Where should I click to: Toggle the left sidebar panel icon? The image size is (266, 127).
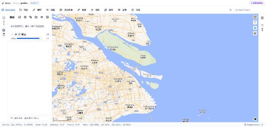[x=4, y=18]
